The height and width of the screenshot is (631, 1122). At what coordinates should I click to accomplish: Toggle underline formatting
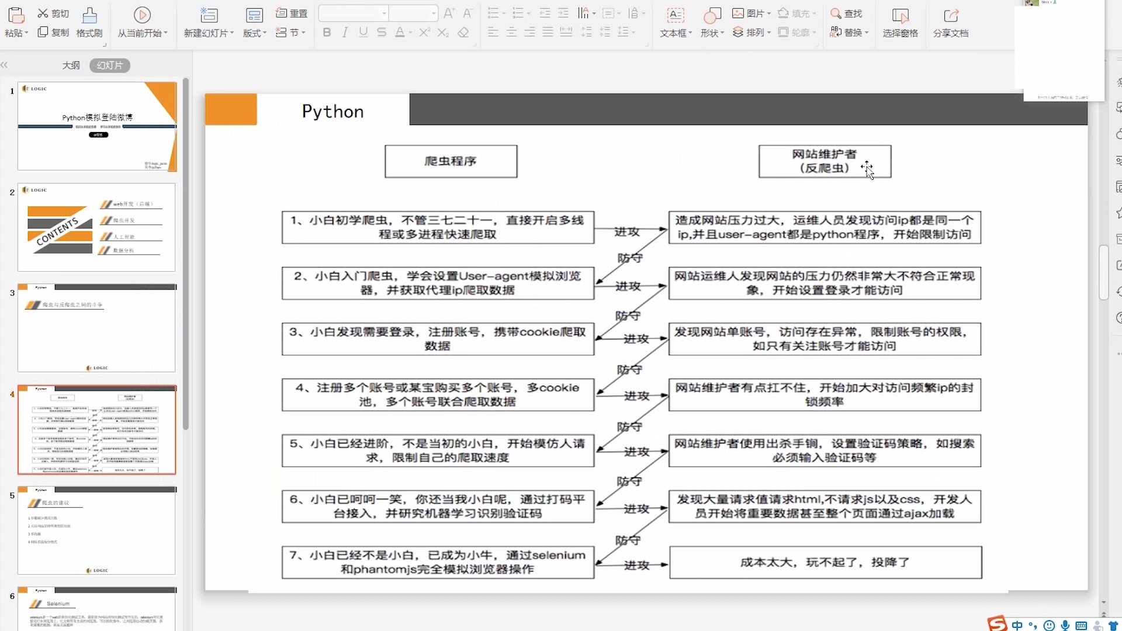coord(362,32)
